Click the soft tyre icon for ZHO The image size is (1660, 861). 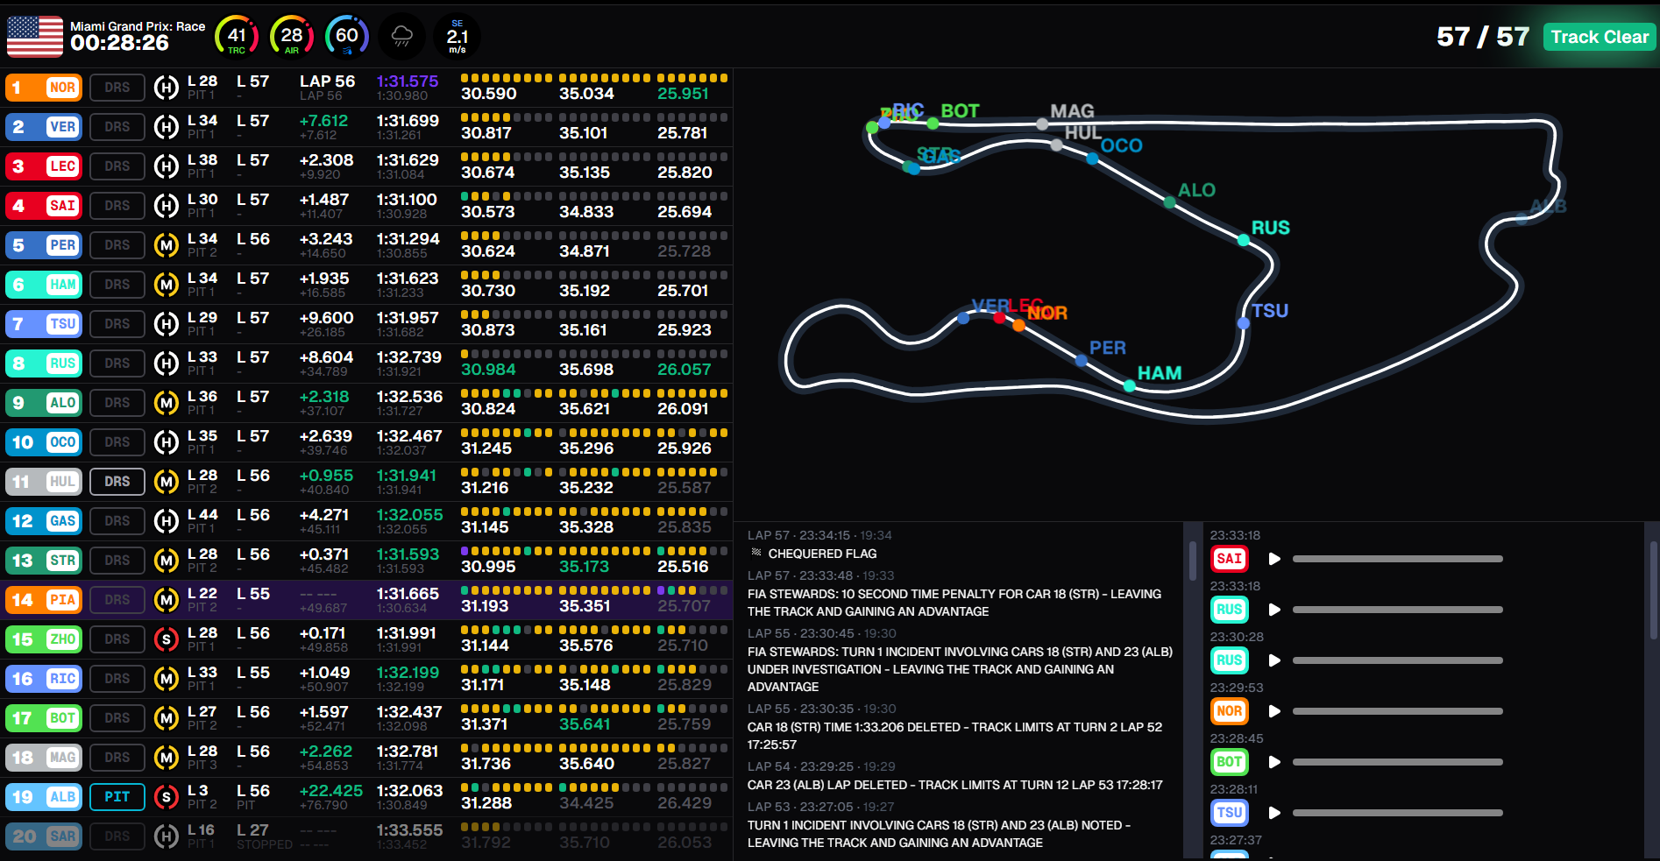click(167, 639)
